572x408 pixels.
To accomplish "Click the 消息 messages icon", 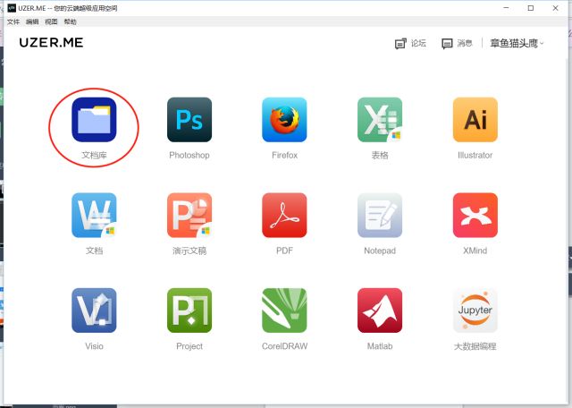I will (x=447, y=44).
